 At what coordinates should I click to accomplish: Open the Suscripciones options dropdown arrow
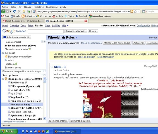(x=44, y=75)
